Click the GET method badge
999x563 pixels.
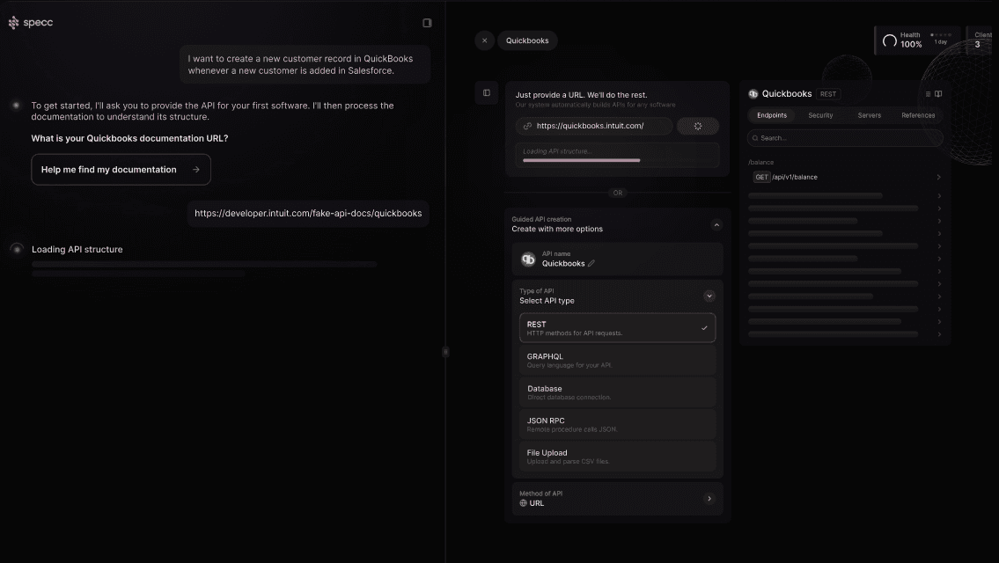pyautogui.click(x=761, y=177)
